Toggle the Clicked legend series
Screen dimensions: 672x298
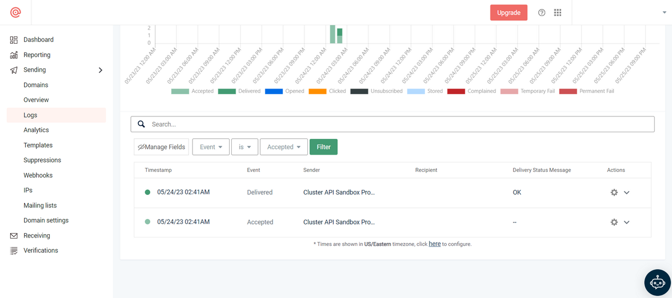[x=328, y=91]
